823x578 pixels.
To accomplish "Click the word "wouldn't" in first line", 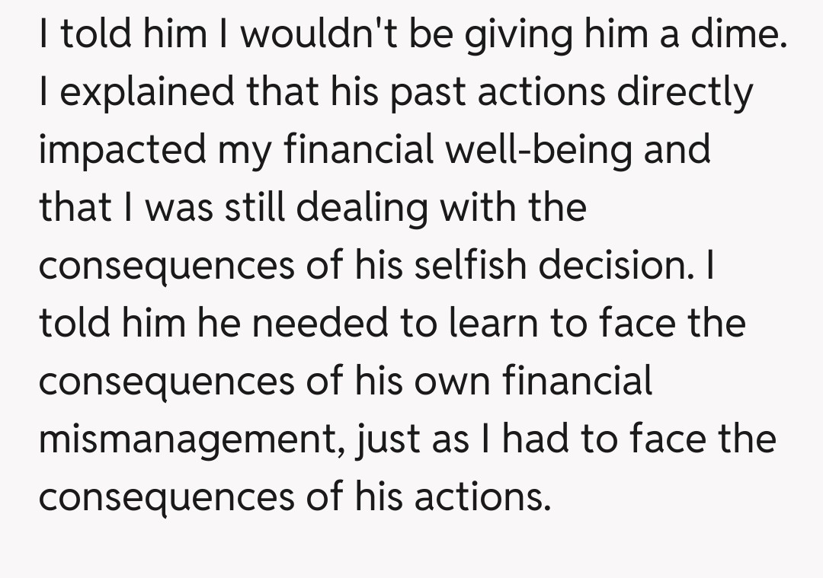I will [292, 35].
